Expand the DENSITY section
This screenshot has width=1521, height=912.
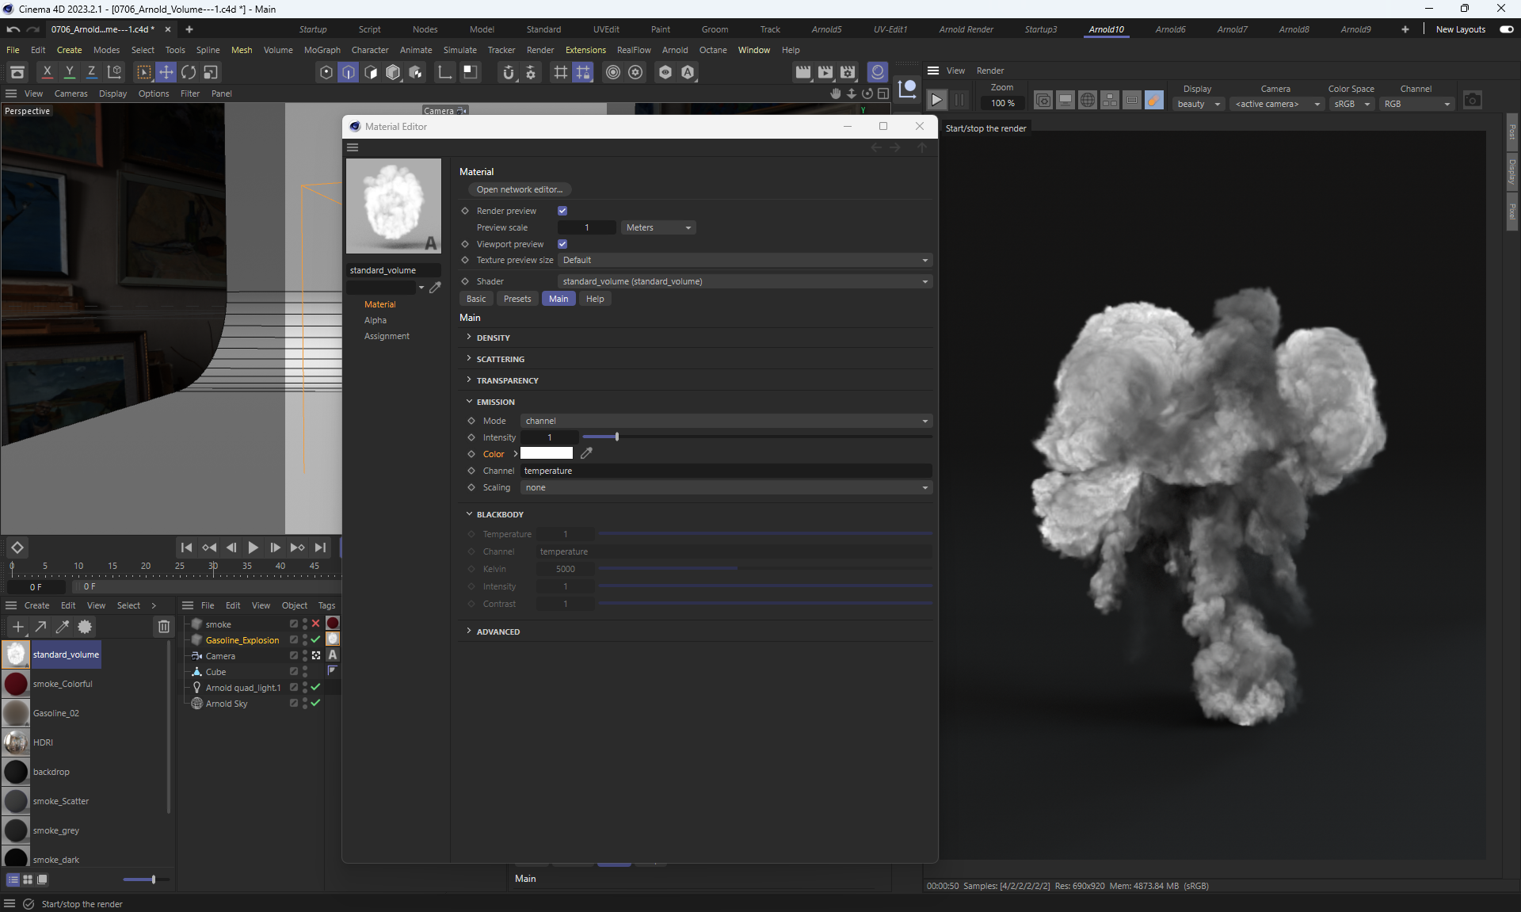click(x=493, y=338)
